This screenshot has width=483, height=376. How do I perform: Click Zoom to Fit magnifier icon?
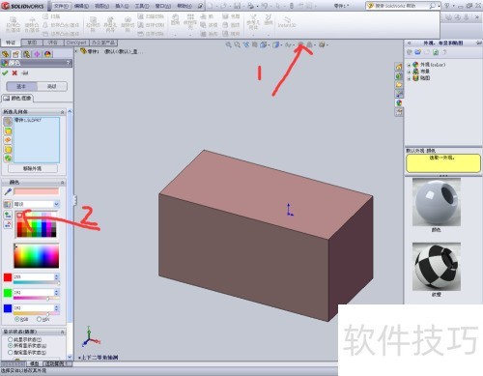228,44
